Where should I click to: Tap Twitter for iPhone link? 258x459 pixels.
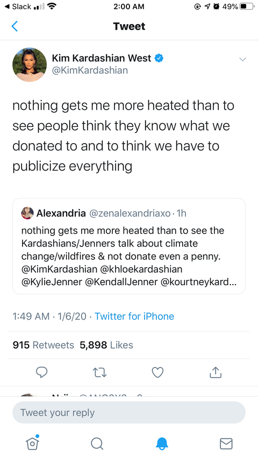pos(134,316)
